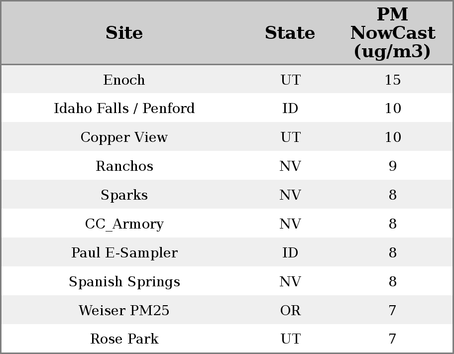
Task: Select the NowCast value 9 for Ranchos
Action: (x=392, y=166)
